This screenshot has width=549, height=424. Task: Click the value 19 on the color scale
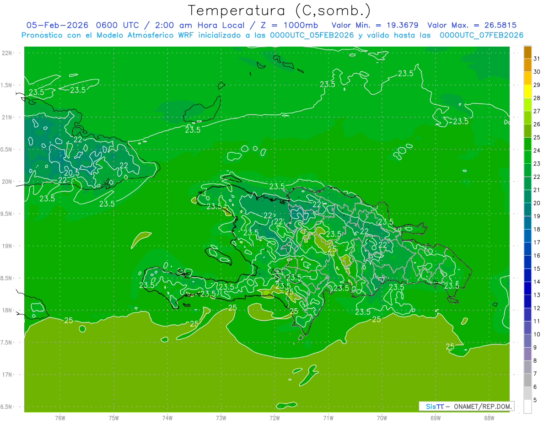[537, 216]
